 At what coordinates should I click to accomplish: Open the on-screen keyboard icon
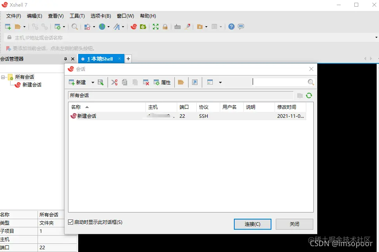point(177,27)
